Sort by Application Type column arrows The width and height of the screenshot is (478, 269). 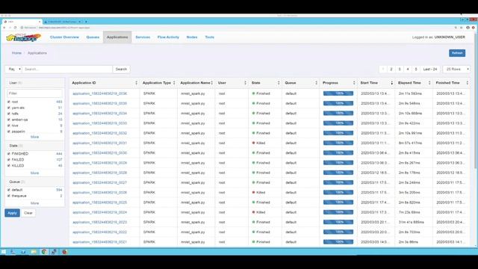pyautogui.click(x=174, y=83)
